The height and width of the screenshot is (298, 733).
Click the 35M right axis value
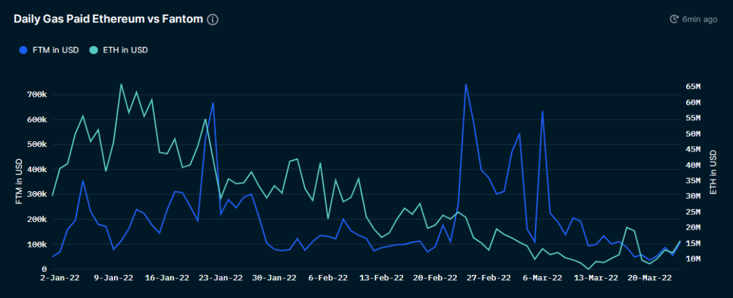point(693,180)
